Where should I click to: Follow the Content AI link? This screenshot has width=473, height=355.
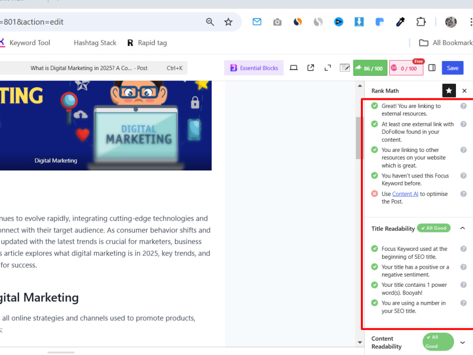point(405,194)
